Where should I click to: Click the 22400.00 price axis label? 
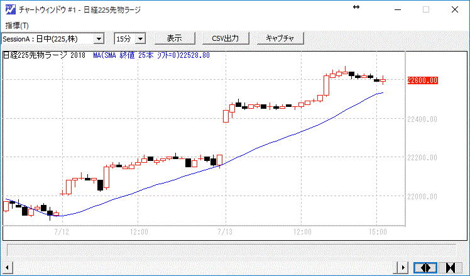click(422, 119)
